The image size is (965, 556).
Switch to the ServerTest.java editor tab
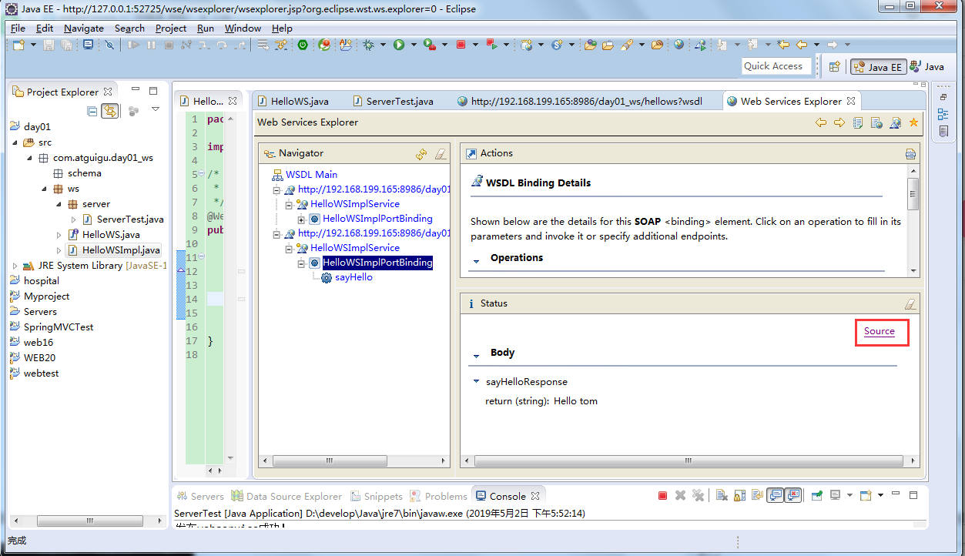point(393,101)
